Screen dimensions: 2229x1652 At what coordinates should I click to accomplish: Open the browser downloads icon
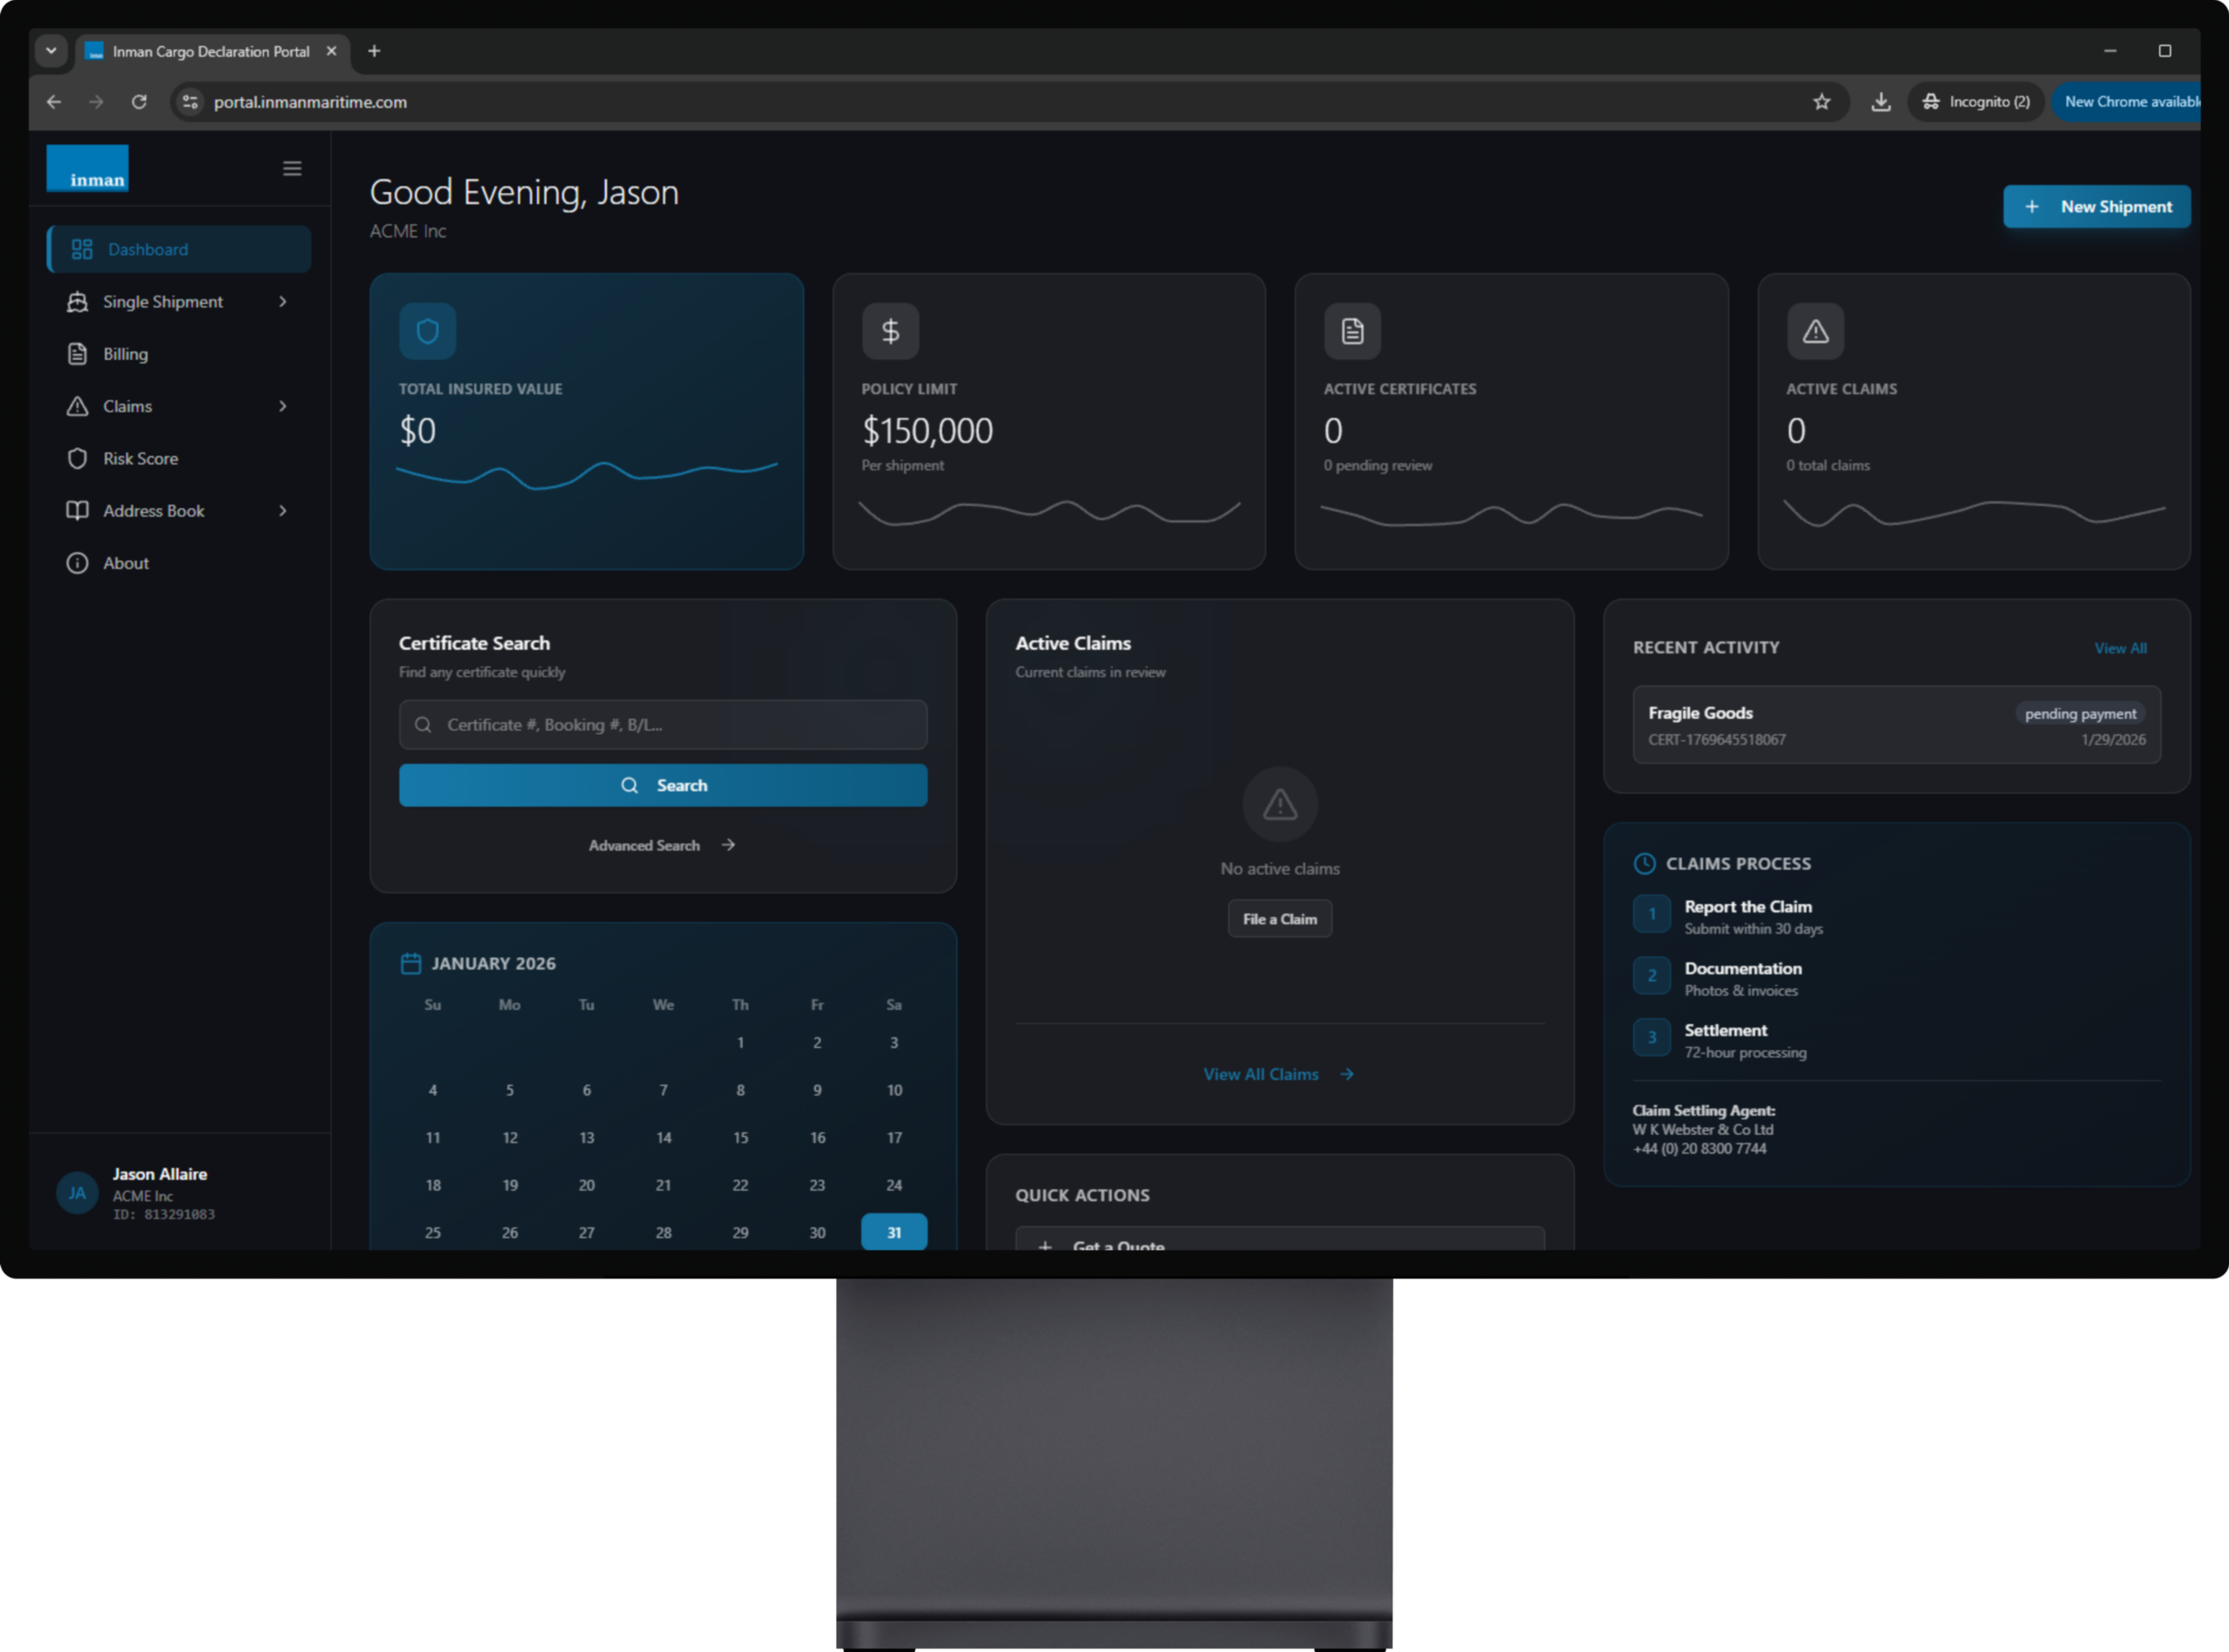[1881, 102]
